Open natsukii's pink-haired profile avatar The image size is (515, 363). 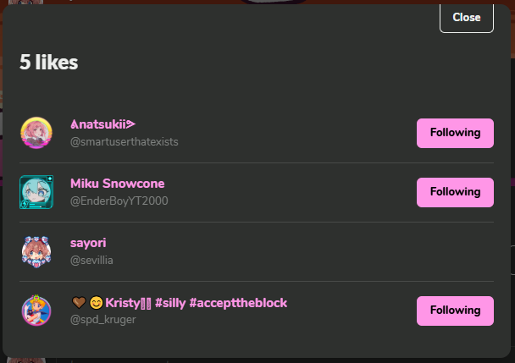click(x=36, y=133)
